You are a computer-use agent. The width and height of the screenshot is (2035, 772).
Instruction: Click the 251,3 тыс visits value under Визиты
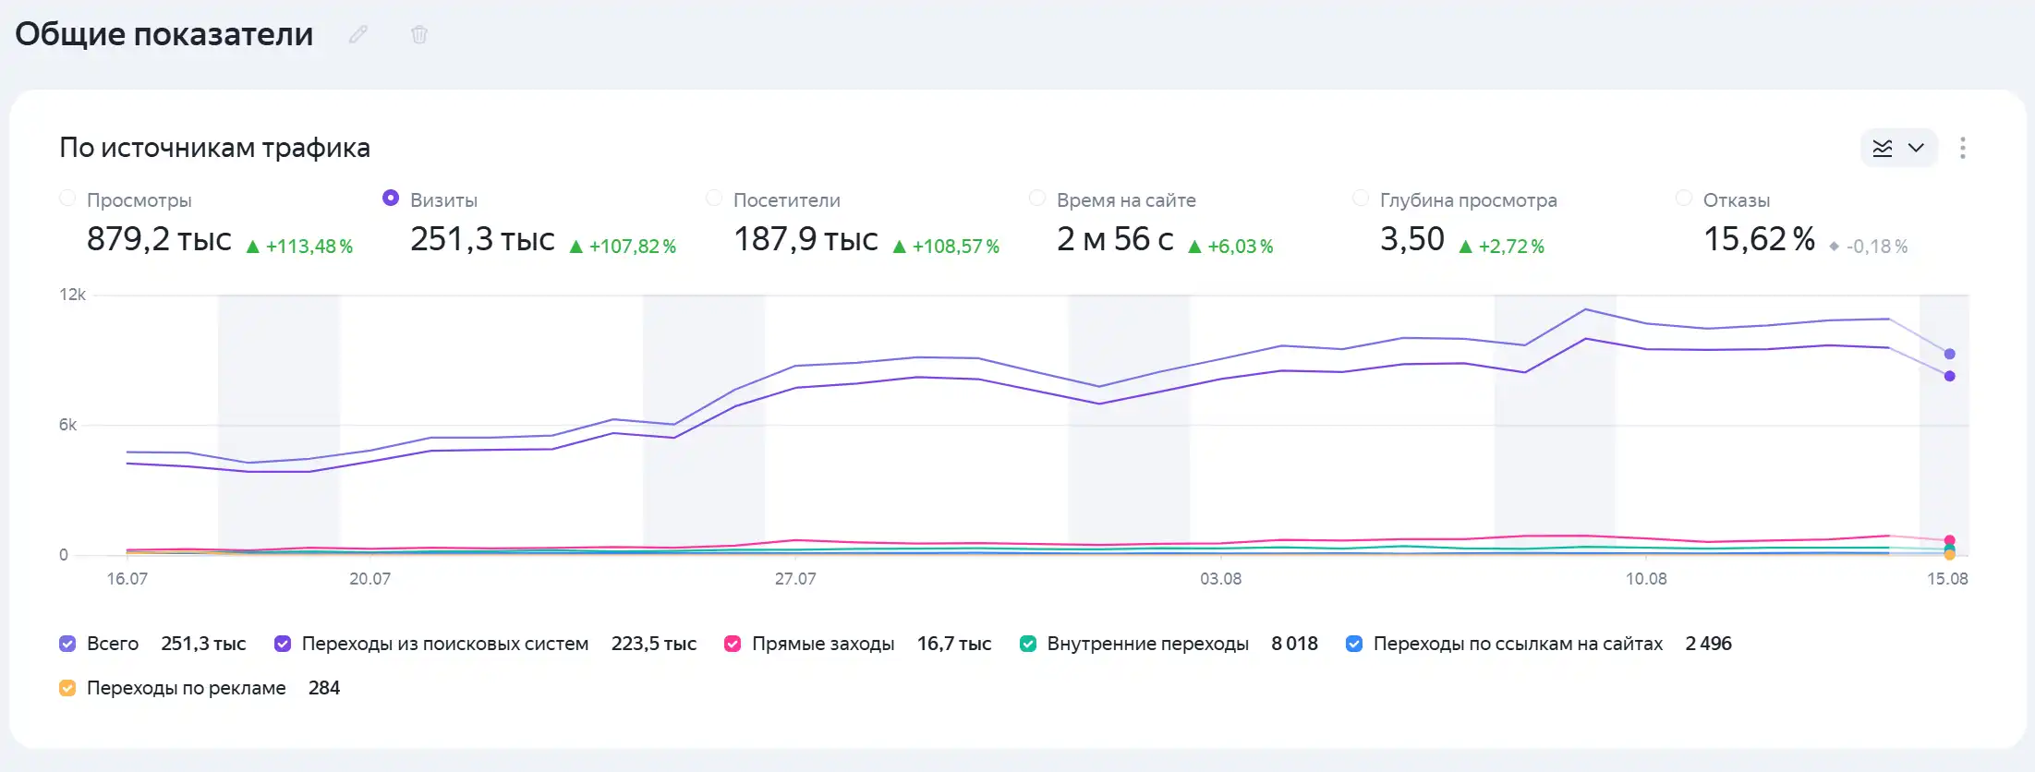482,239
